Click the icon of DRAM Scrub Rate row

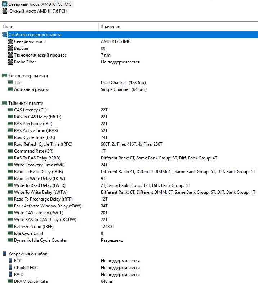click(10, 281)
